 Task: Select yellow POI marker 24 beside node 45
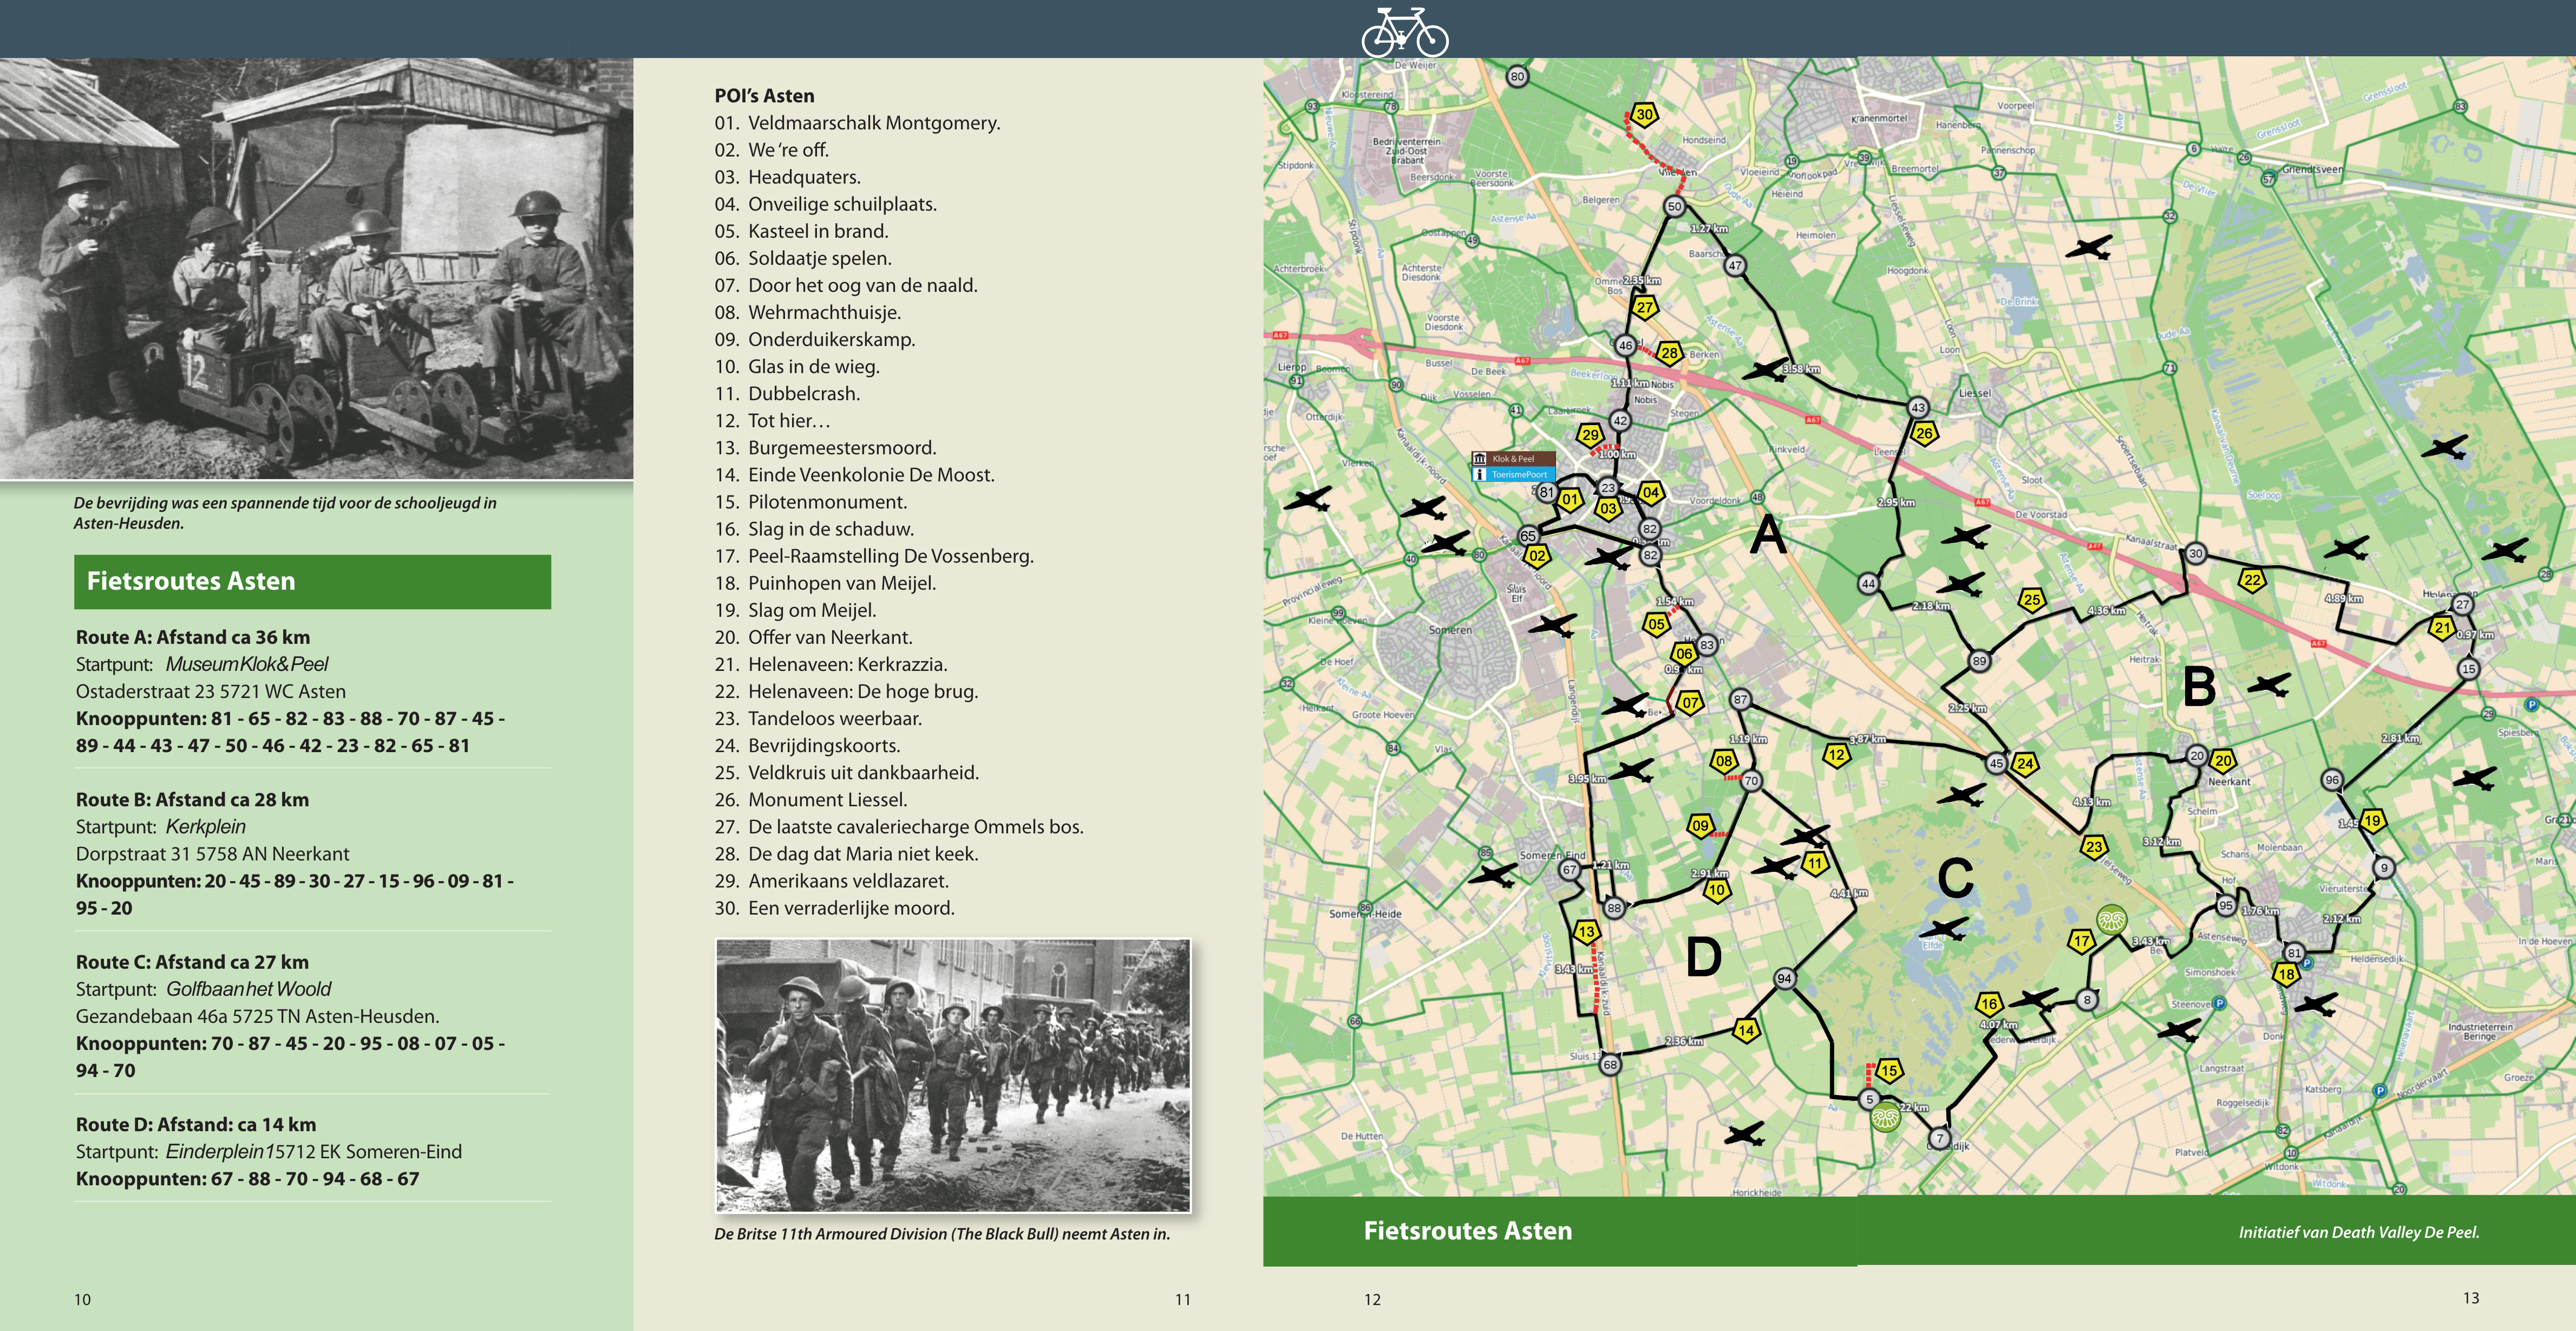click(x=2025, y=763)
